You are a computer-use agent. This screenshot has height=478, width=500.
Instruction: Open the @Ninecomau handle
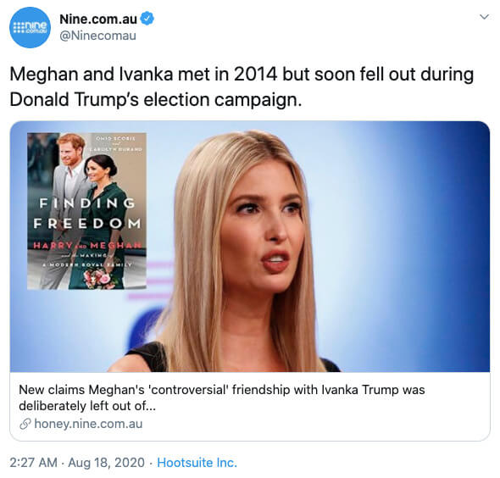98,36
